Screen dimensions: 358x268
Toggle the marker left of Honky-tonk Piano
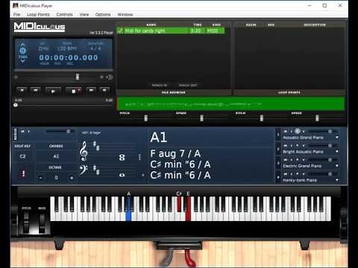pos(278,178)
